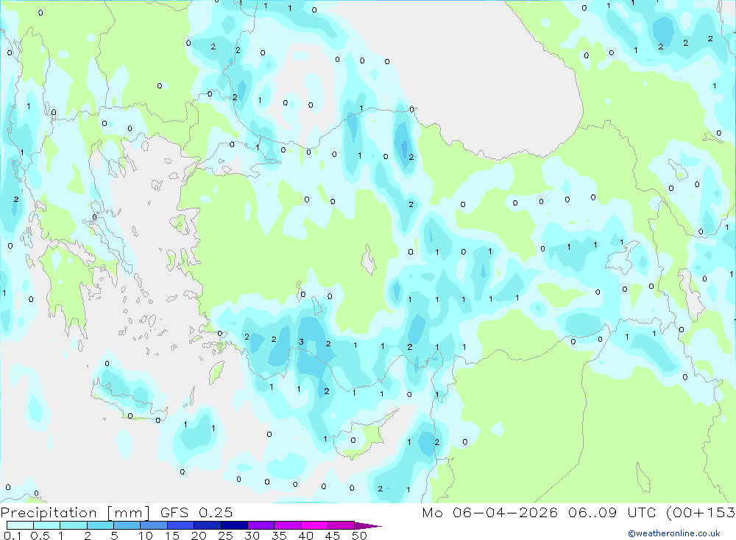Click the 25–30 mm legend color box
Image resolution: width=736 pixels, height=540 pixels.
(x=234, y=525)
